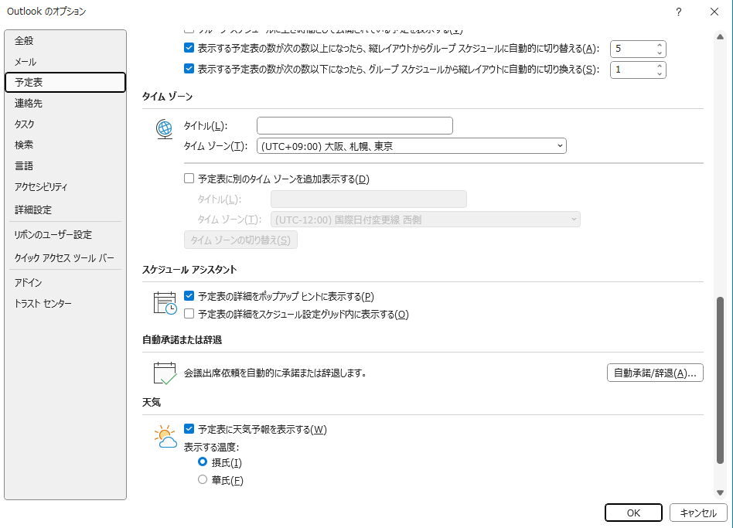Open the 言語 category

pyautogui.click(x=66, y=166)
